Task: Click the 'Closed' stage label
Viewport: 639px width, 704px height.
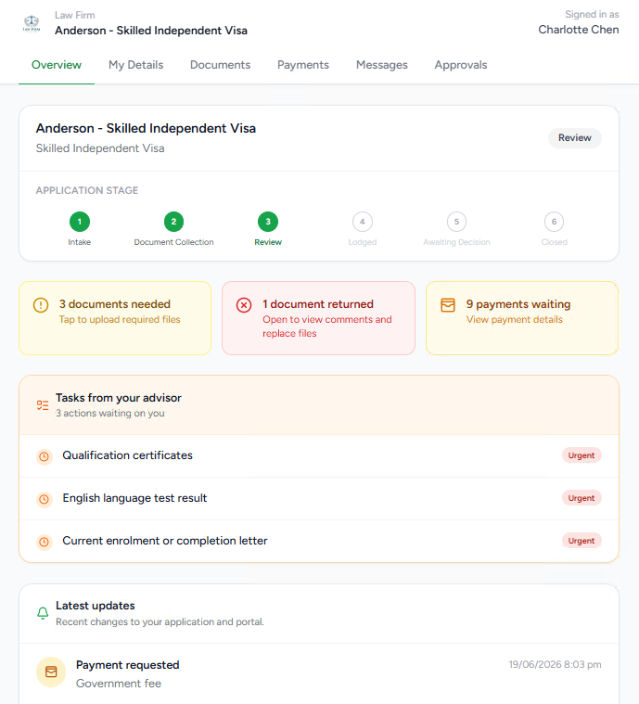Action: tap(554, 242)
